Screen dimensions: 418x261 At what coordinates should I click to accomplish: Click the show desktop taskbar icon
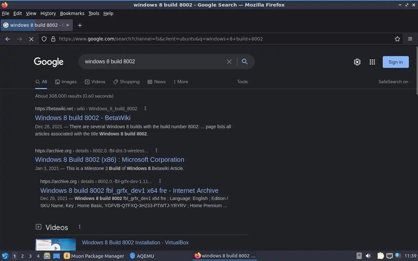point(56,256)
